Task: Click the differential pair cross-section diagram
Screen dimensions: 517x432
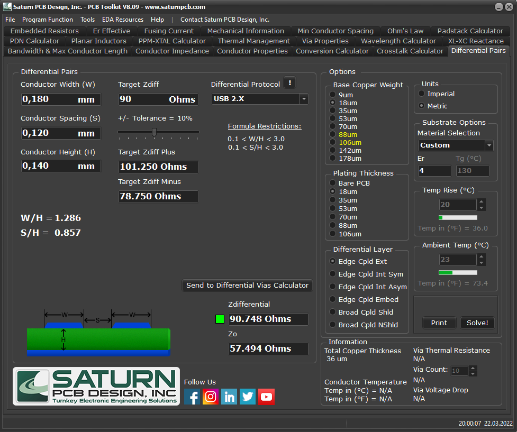Action: (x=98, y=333)
